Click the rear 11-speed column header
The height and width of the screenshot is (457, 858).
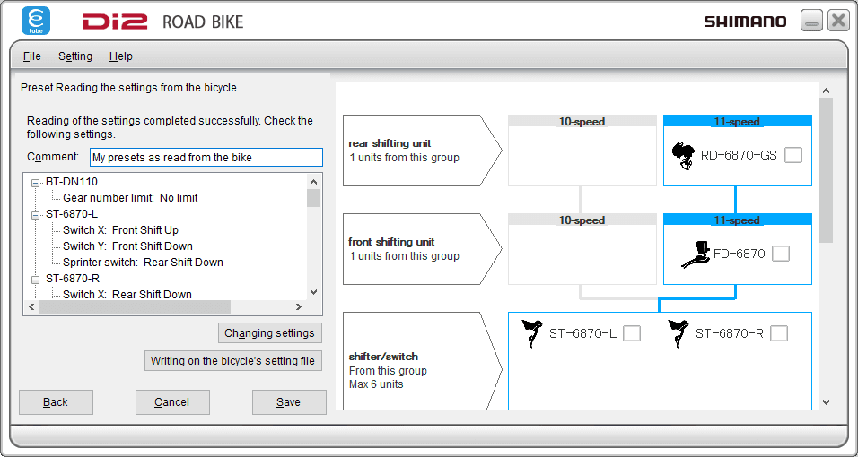(738, 121)
